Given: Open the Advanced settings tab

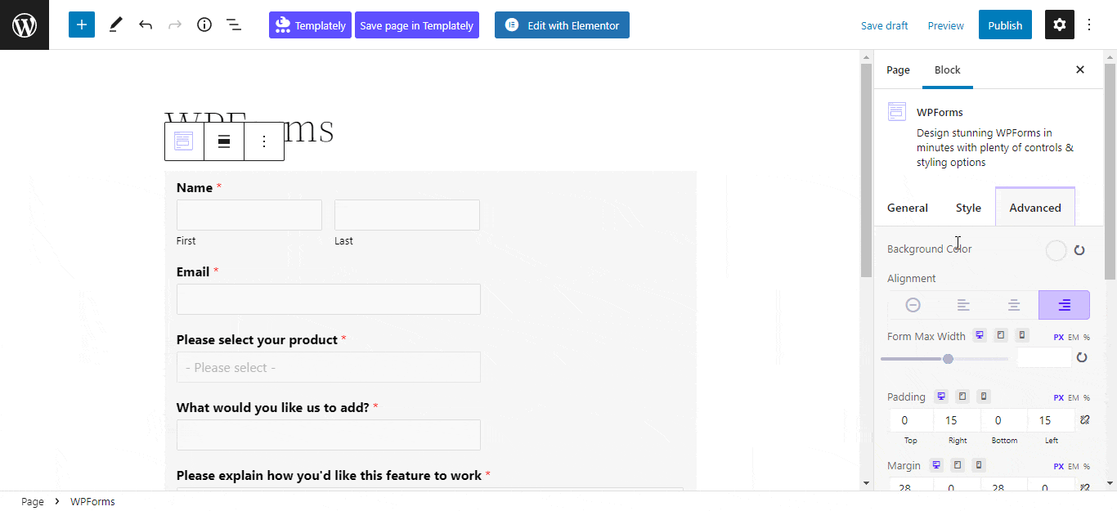Looking at the screenshot, I should 1035,208.
